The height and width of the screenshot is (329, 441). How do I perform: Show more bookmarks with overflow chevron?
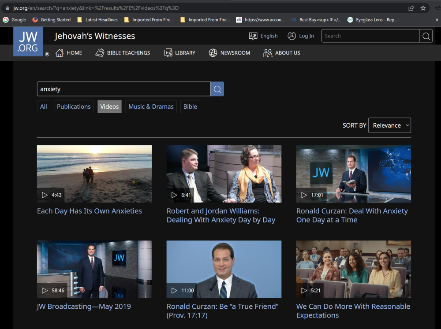[x=437, y=20]
